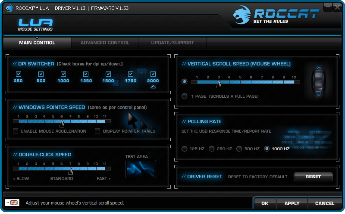Click the ROCCAT Set The Rules logo
This screenshot has height=214, width=345.
276,15
